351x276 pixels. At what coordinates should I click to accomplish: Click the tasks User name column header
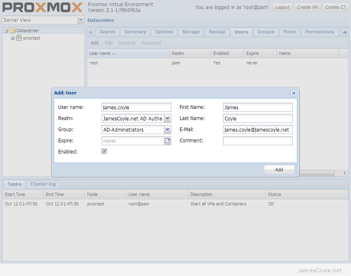coord(157,194)
